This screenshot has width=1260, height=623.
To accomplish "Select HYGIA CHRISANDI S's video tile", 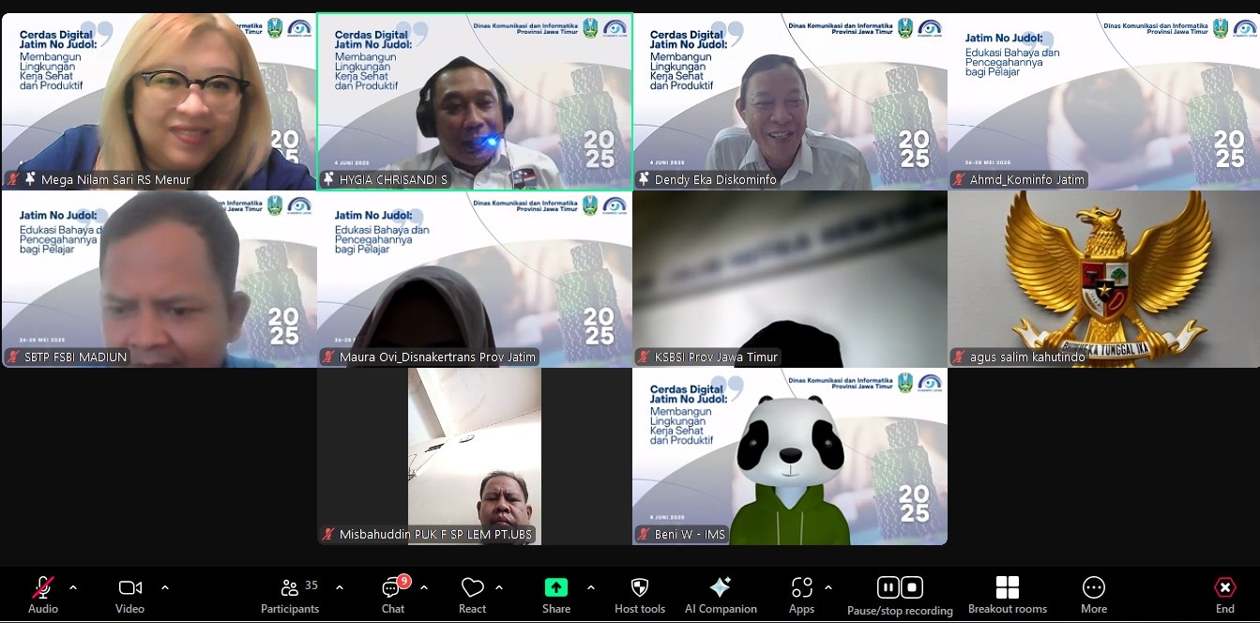I will coord(474,100).
